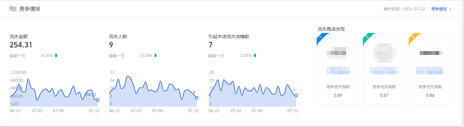Click the 0.87 竞争流失指数 value
Viewport: 464px width, 127px height.
click(384, 95)
